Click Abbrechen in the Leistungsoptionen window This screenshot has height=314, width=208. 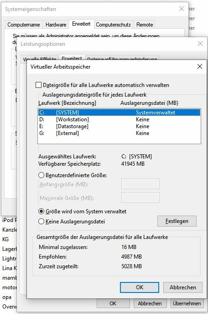click(x=150, y=303)
